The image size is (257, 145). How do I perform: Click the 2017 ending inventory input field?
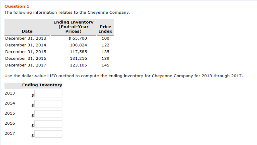pos(48,134)
